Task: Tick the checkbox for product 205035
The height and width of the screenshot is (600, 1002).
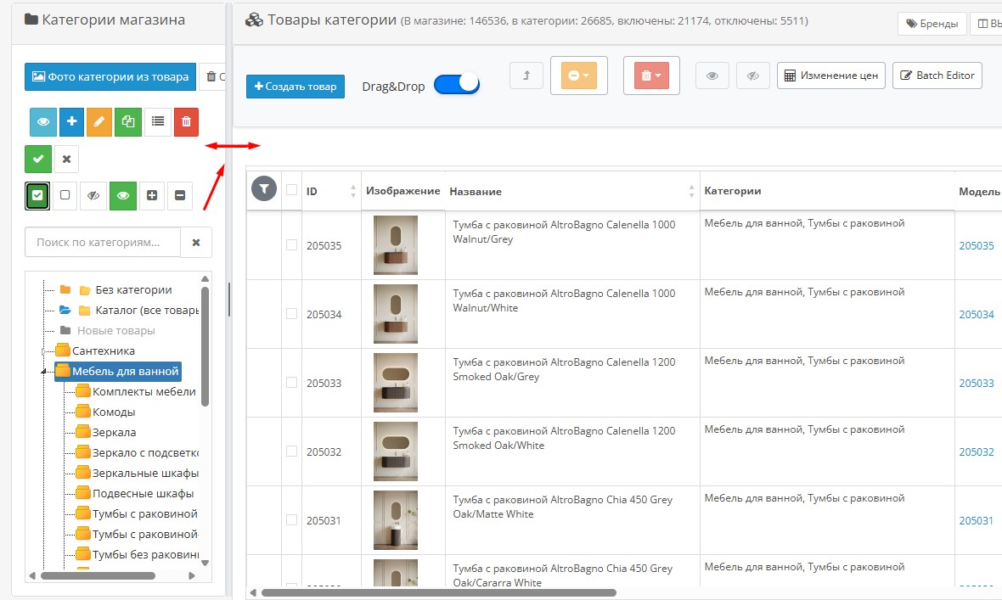Action: pyautogui.click(x=291, y=245)
